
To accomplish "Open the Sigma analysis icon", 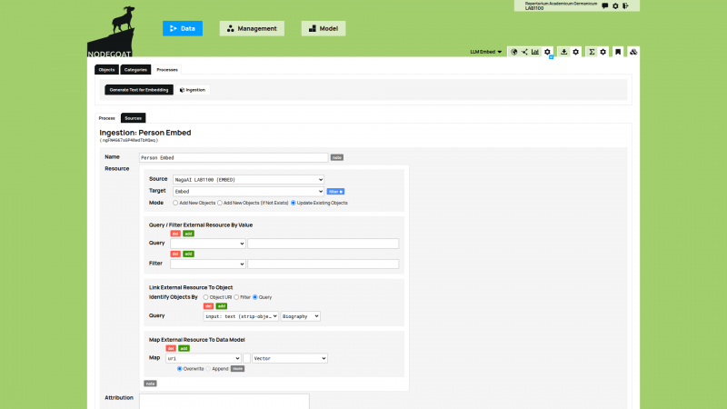I will click(x=591, y=52).
